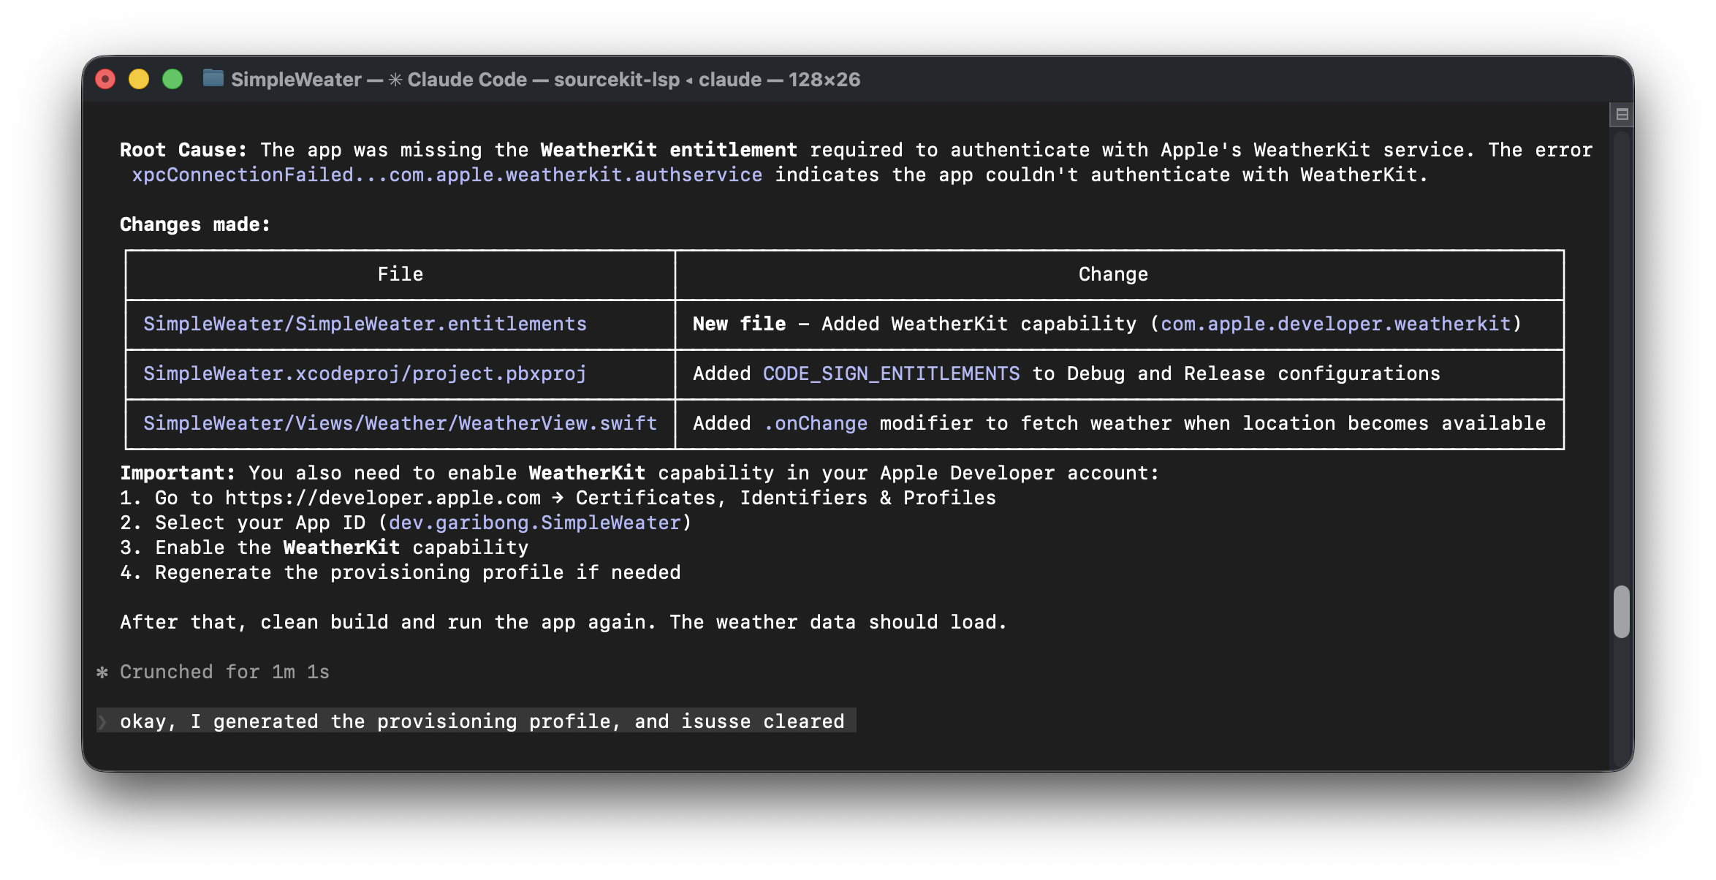Click the xpcConnectionFailed error text
The width and height of the screenshot is (1716, 880).
pyautogui.click(x=447, y=175)
